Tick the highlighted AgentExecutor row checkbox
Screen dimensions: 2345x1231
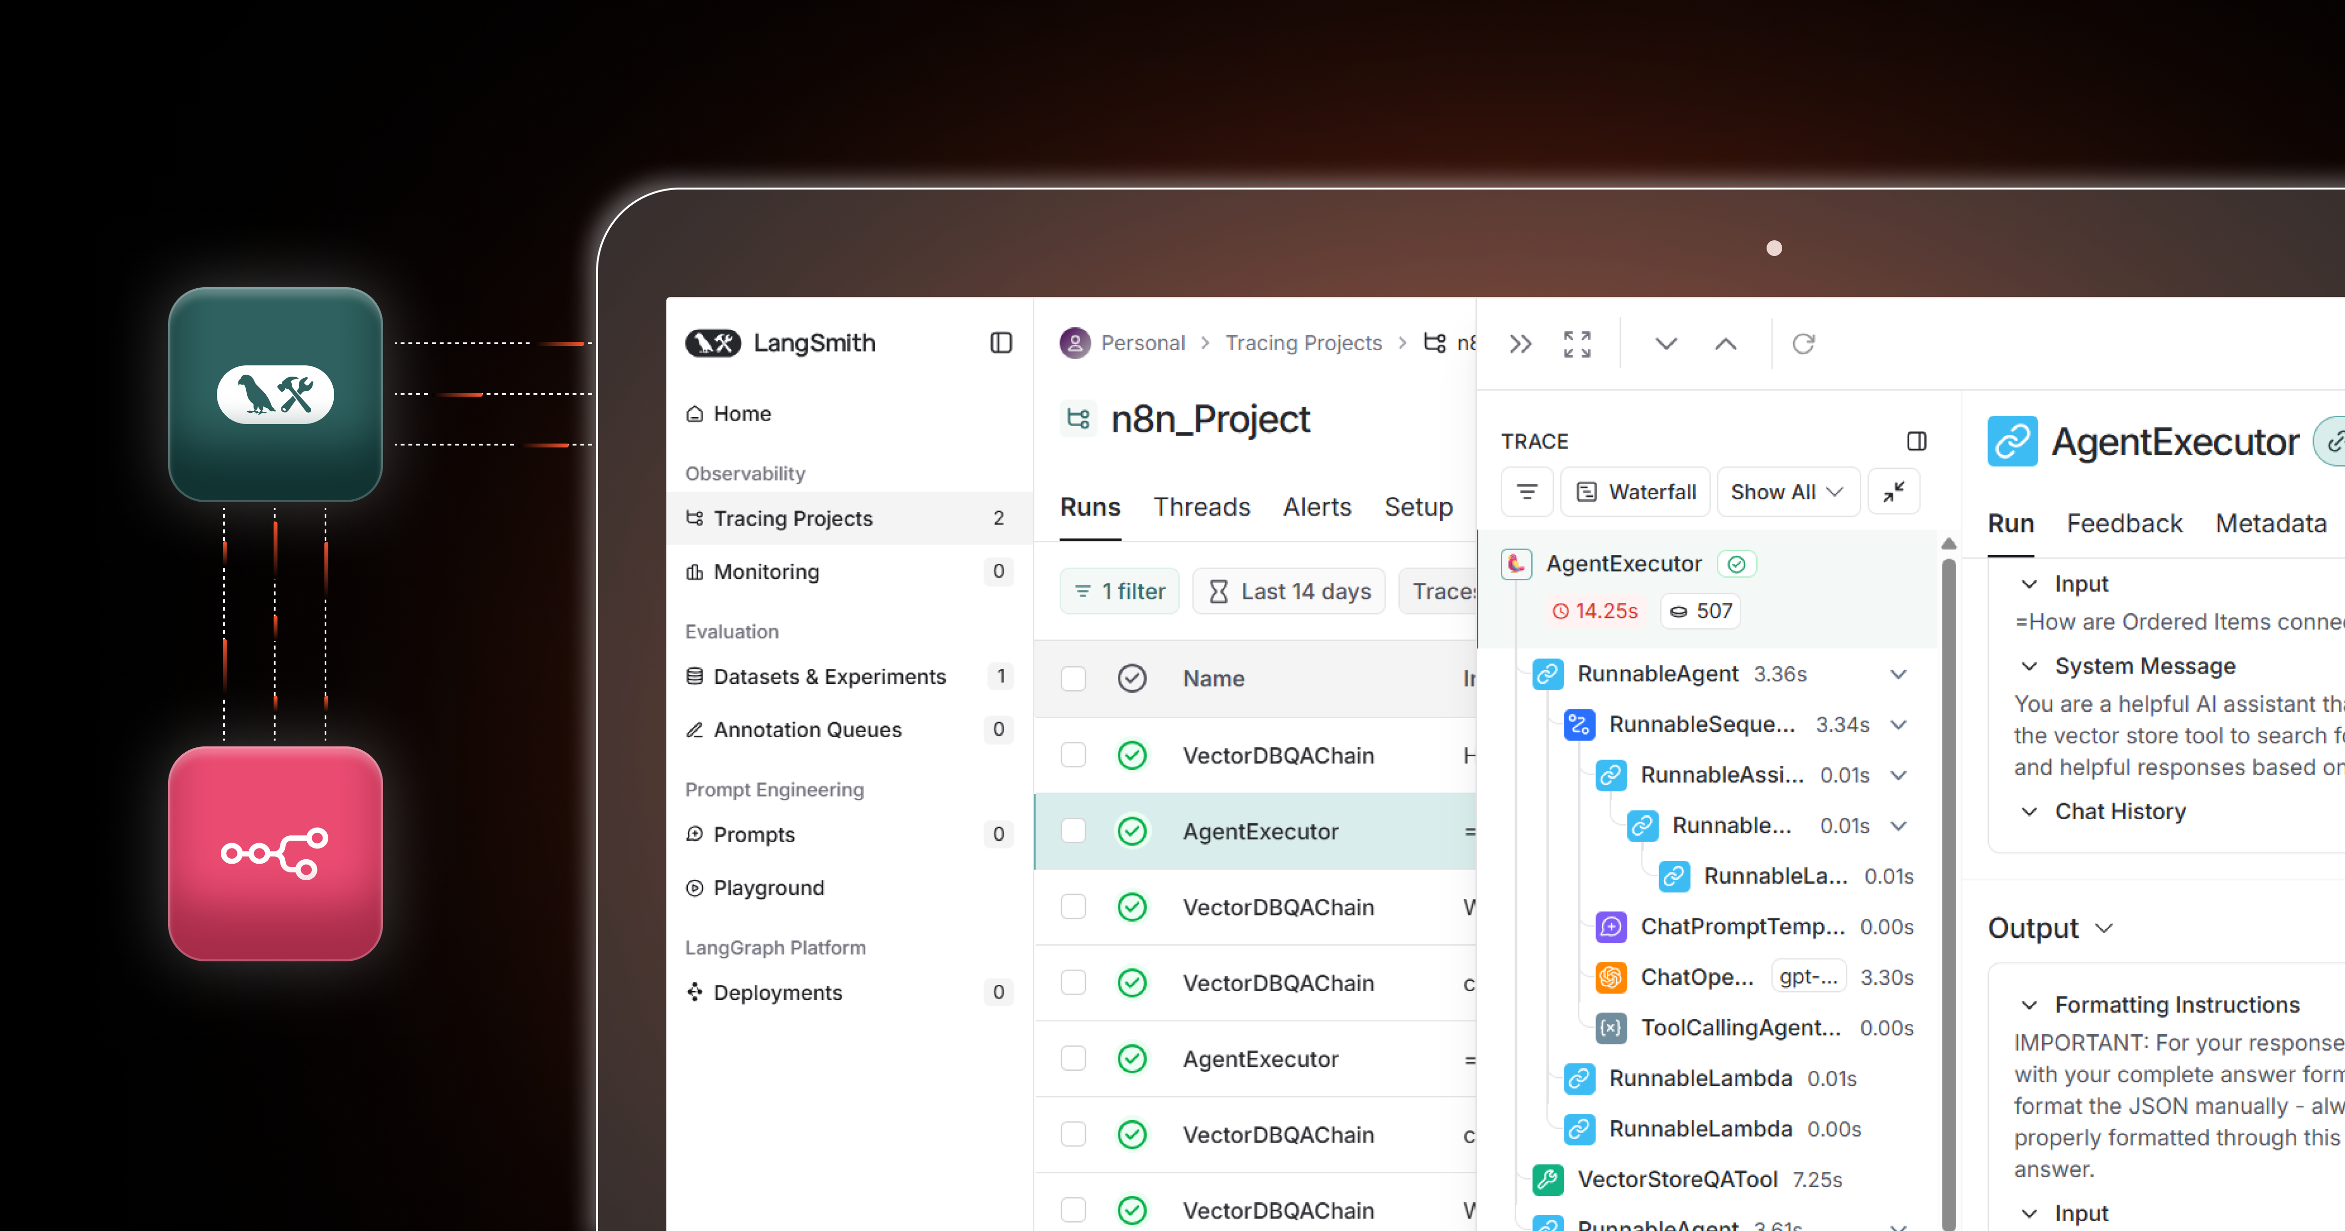click(1073, 830)
